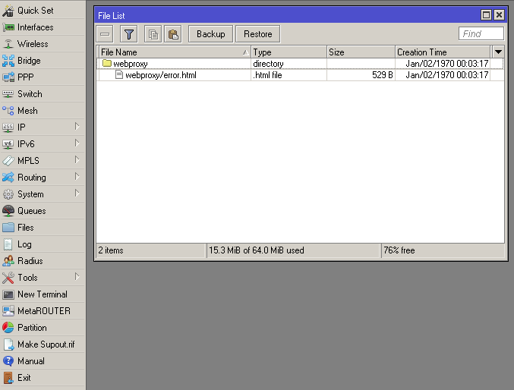Screen dimensions: 514x390
Task: Open the Log viewer
Action: click(43, 244)
